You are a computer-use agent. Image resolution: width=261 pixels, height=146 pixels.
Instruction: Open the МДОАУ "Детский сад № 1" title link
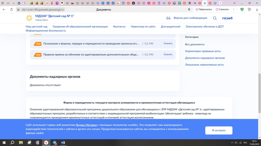coord(54,16)
